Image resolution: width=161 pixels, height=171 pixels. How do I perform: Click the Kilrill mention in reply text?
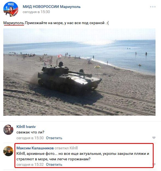[x=21, y=154]
